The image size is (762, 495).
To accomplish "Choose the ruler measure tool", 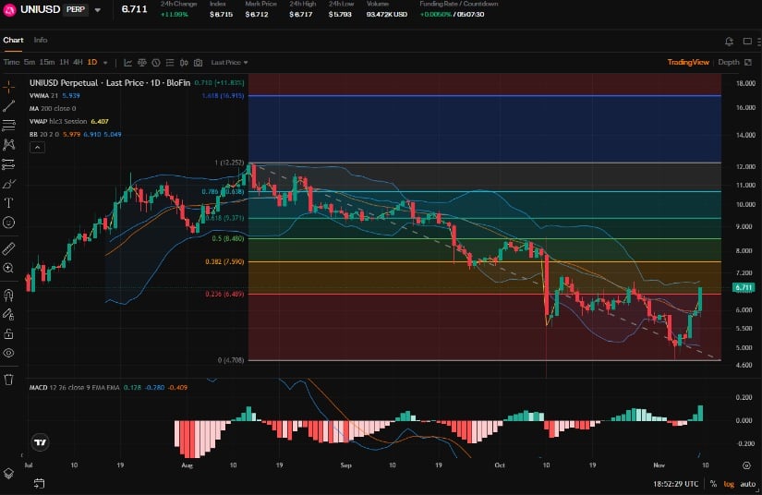I will [9, 248].
